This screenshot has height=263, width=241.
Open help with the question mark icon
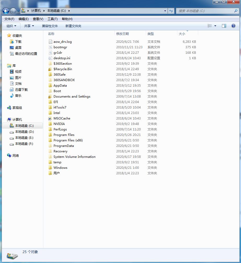233,26
